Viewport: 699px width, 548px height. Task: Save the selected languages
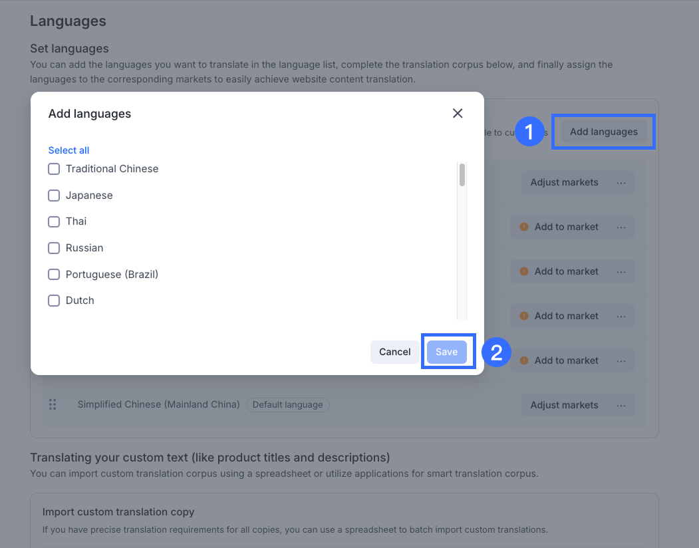(446, 352)
